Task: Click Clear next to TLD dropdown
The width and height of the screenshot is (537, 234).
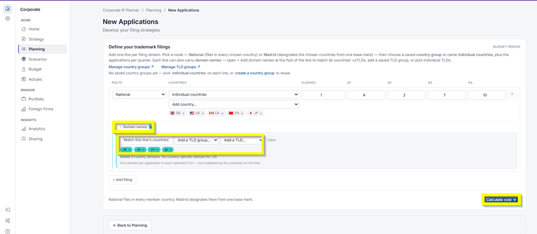Action: (271, 140)
